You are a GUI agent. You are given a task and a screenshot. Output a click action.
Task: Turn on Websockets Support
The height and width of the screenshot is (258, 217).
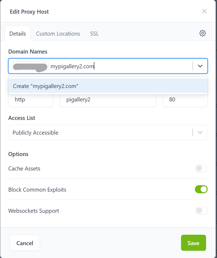(201, 211)
